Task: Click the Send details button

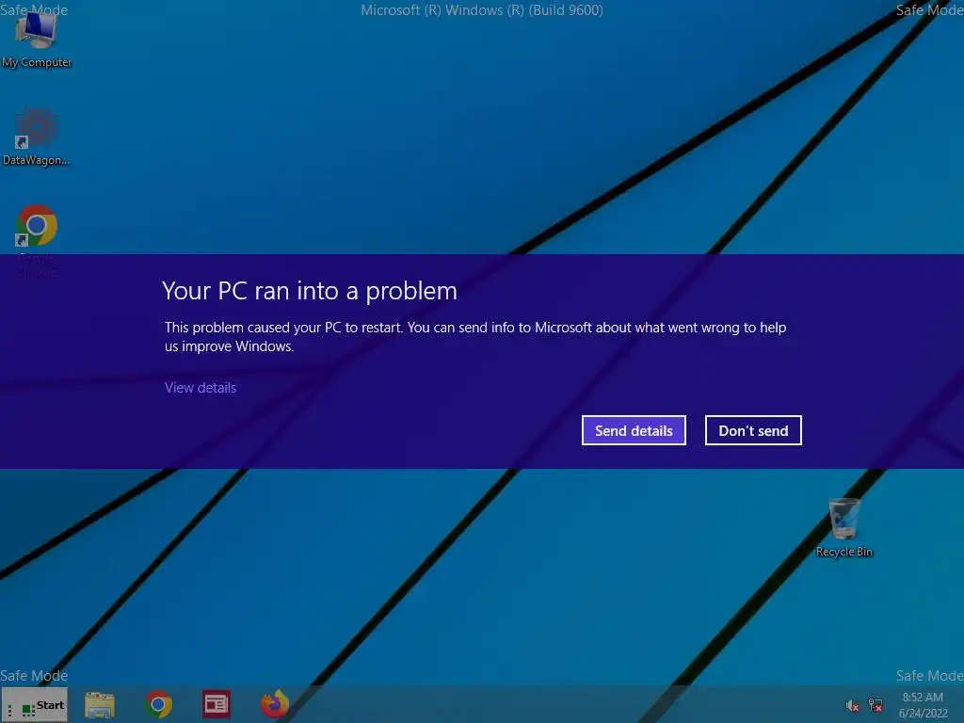Action: pos(634,430)
